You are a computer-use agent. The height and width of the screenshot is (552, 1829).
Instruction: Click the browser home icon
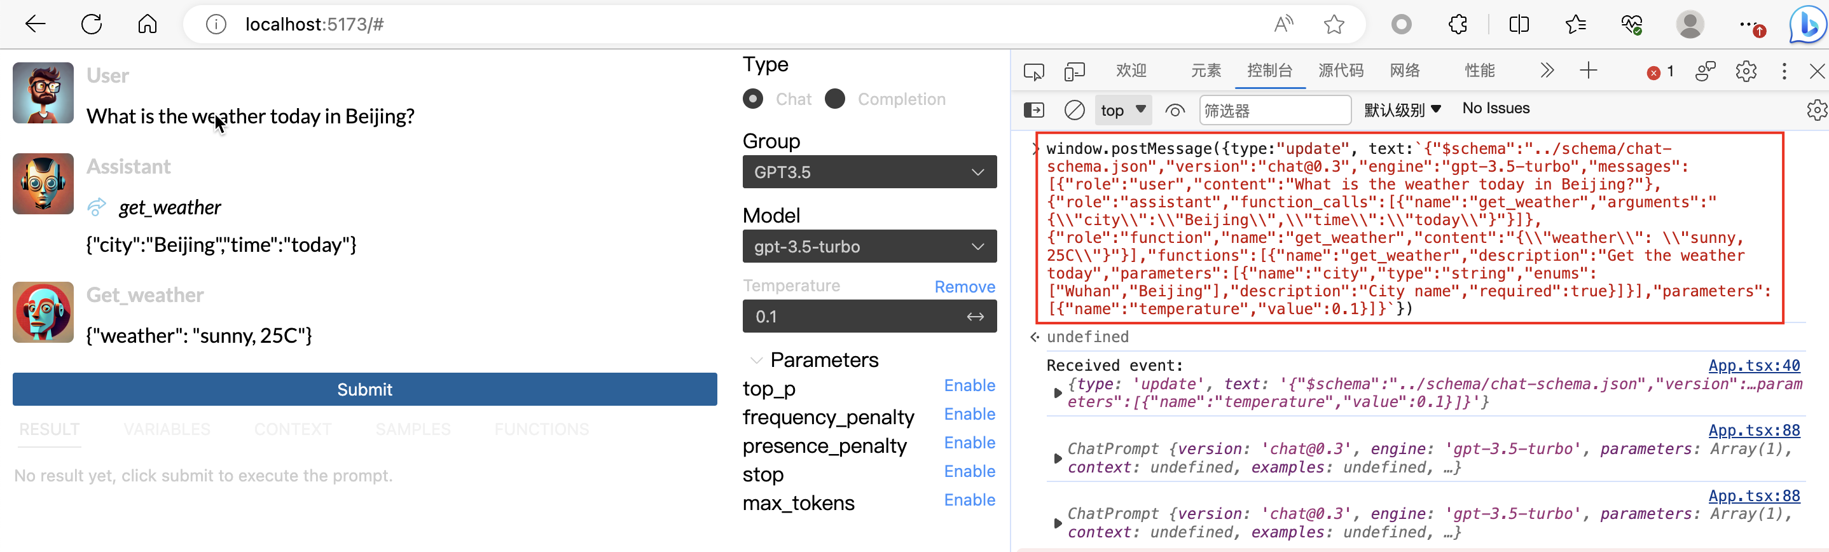click(x=147, y=24)
